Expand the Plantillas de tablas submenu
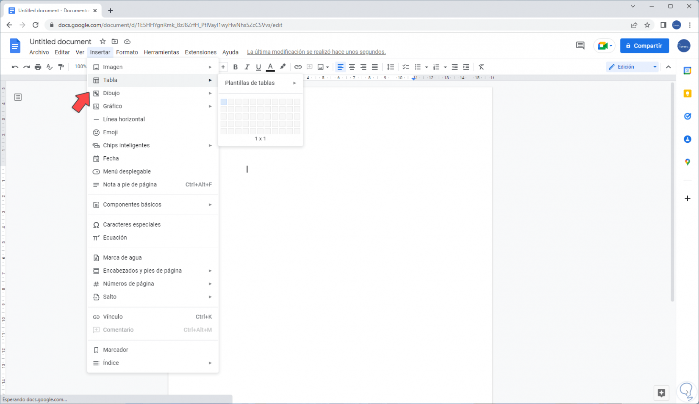Viewport: 699px width, 404px height. [261, 83]
